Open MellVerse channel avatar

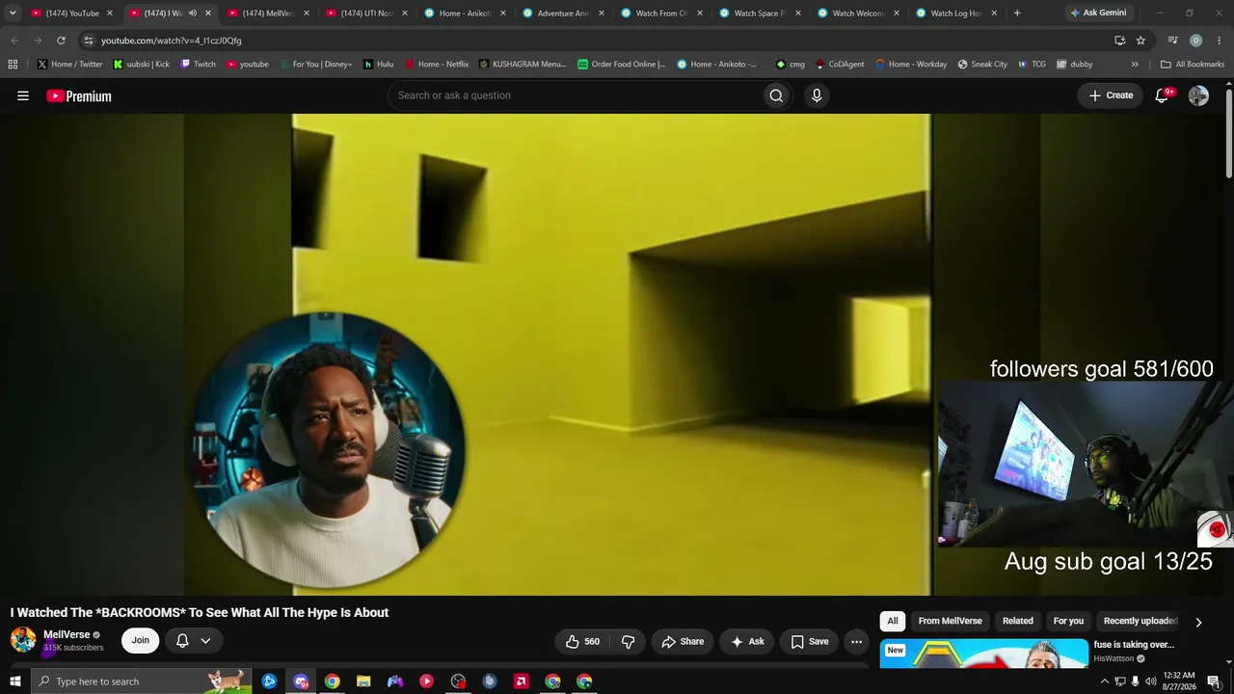[x=23, y=640]
